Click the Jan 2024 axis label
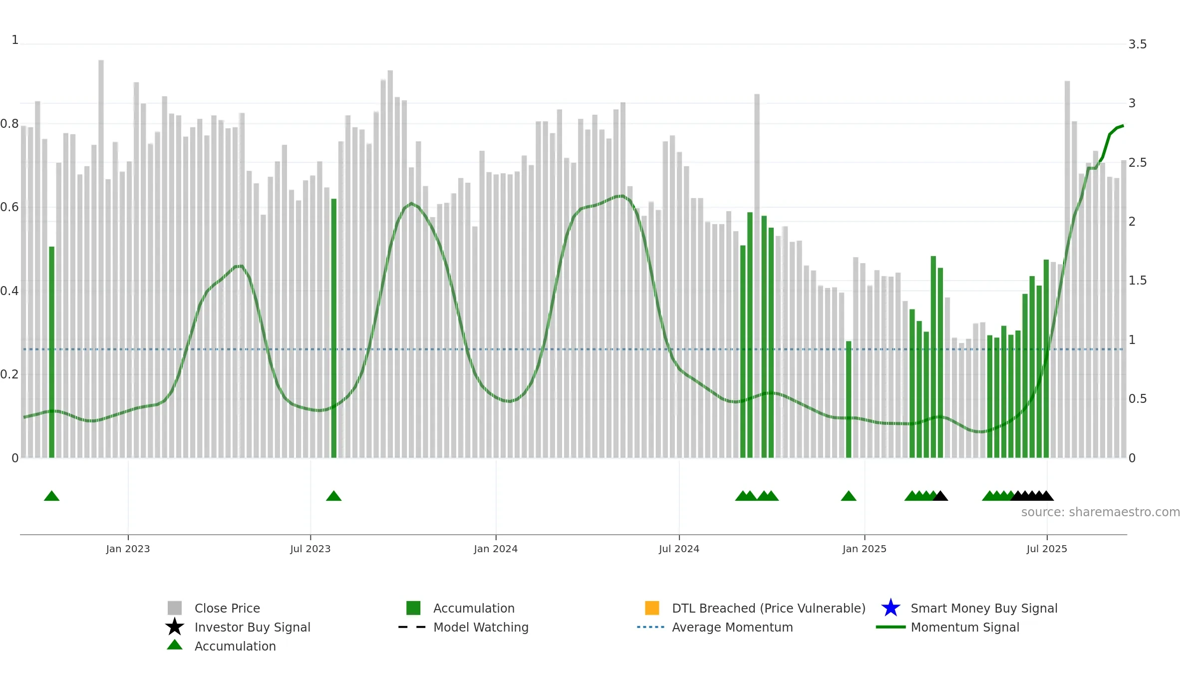Viewport: 1198px width, 674px height. pyautogui.click(x=496, y=549)
